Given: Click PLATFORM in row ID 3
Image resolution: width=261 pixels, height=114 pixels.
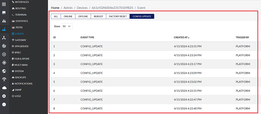Looking at the screenshot, I should click(243, 64).
